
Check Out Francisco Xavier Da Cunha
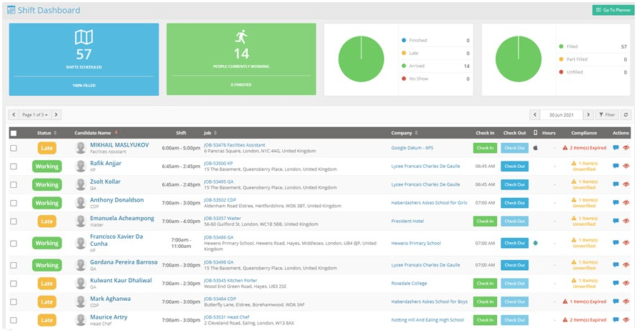click(x=515, y=243)
